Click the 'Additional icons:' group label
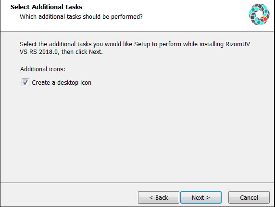Image resolution: width=275 pixels, height=207 pixels. [x=43, y=69]
